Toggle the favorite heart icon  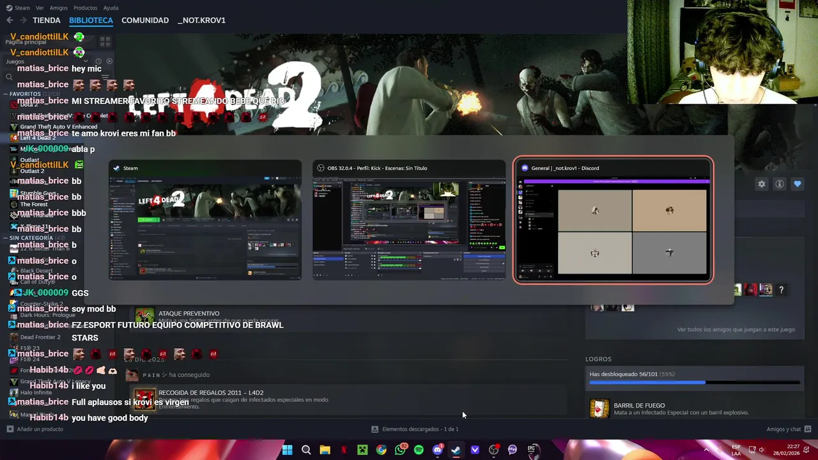(798, 184)
